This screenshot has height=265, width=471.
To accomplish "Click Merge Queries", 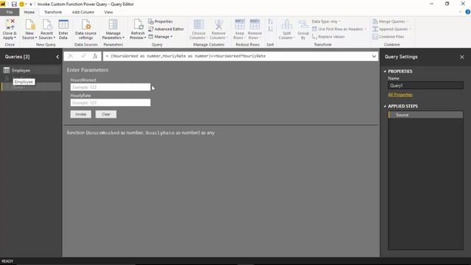I will point(391,21).
